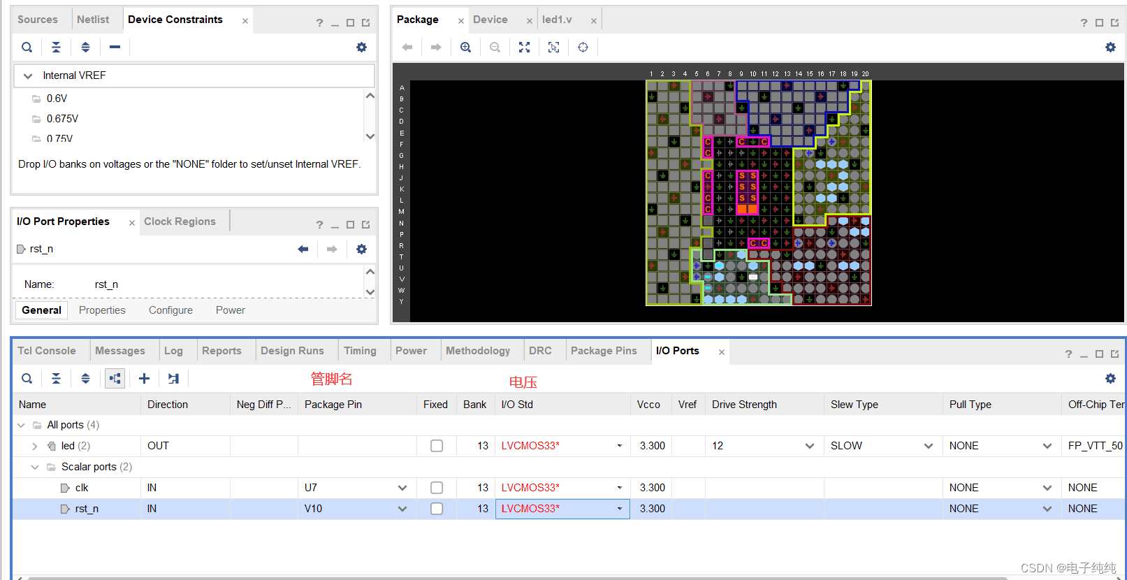Expand all in I/O Ports panel
1127x580 pixels.
click(85, 379)
